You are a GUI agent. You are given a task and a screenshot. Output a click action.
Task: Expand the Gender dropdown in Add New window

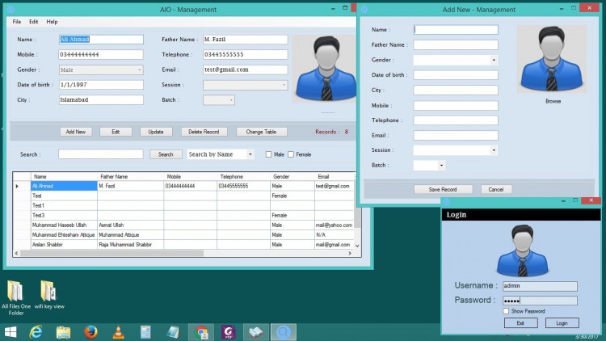click(494, 60)
